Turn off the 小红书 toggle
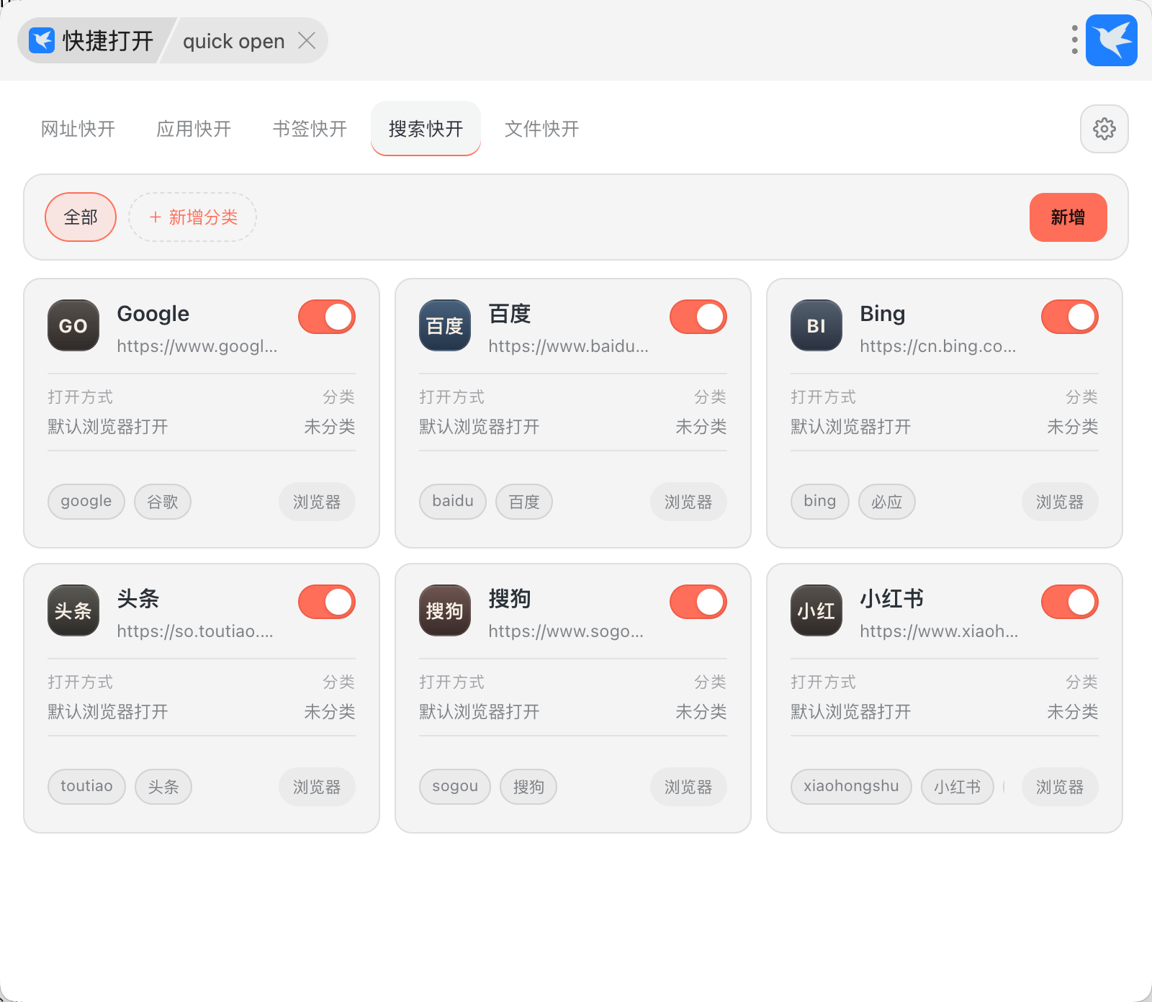The width and height of the screenshot is (1152, 1002). [1070, 602]
